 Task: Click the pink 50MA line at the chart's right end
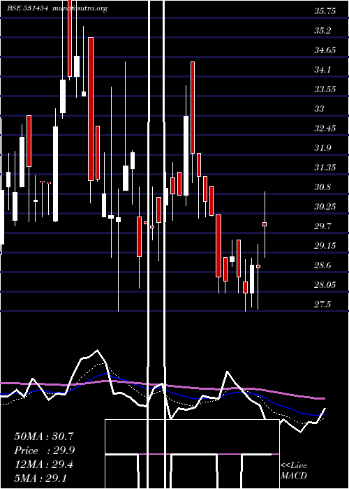(x=321, y=398)
